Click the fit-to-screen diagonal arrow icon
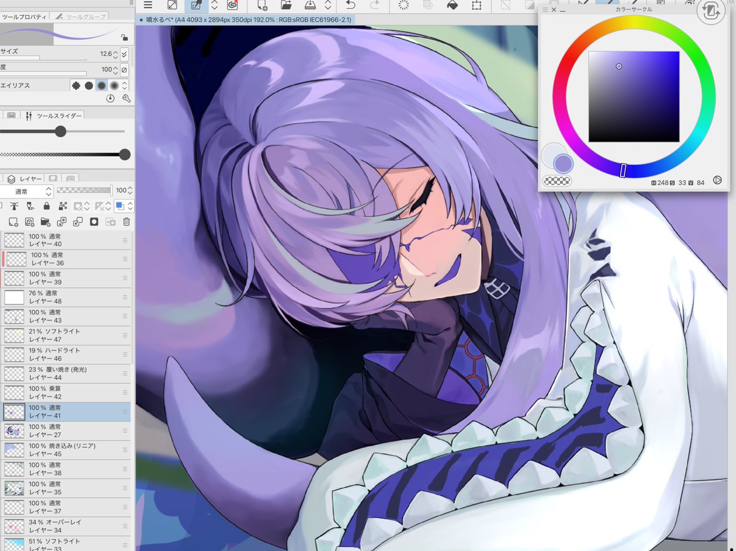Image resolution: width=736 pixels, height=551 pixels. [172, 6]
